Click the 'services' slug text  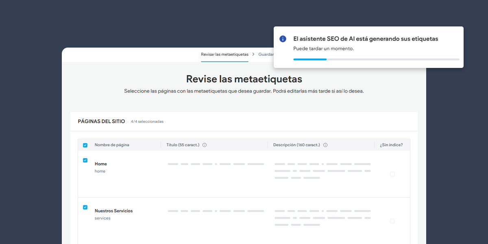point(102,218)
